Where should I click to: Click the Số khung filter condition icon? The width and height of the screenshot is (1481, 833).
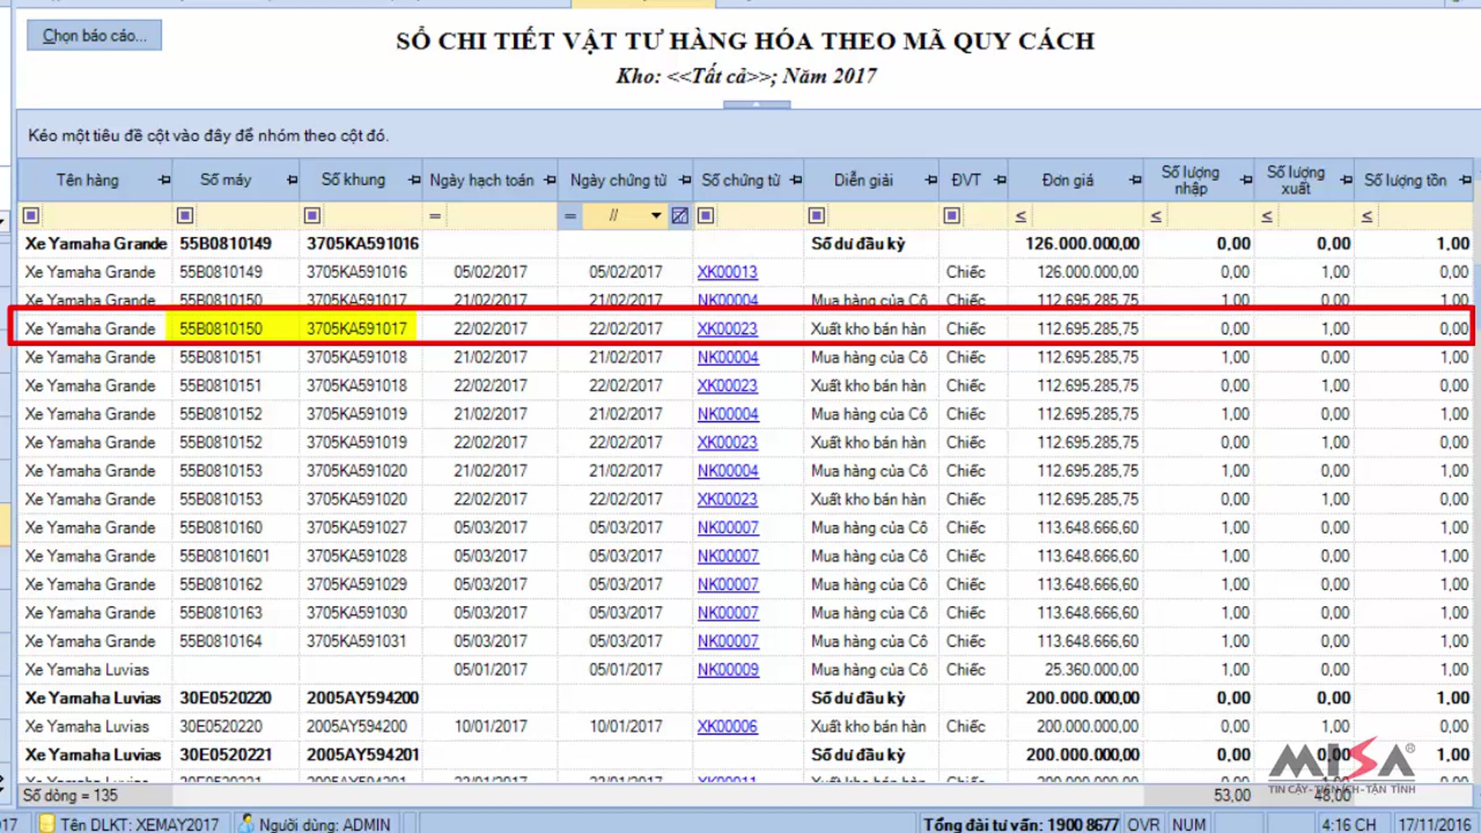point(312,215)
